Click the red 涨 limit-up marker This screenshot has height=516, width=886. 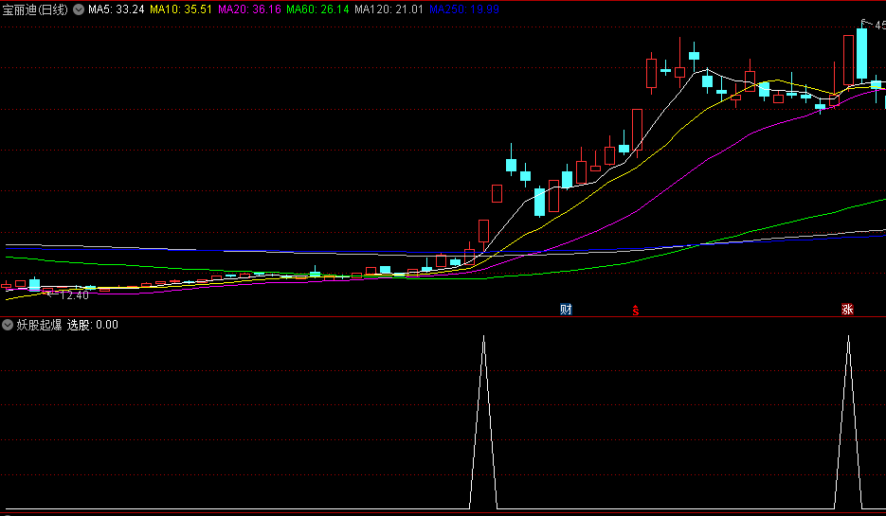coord(847,309)
